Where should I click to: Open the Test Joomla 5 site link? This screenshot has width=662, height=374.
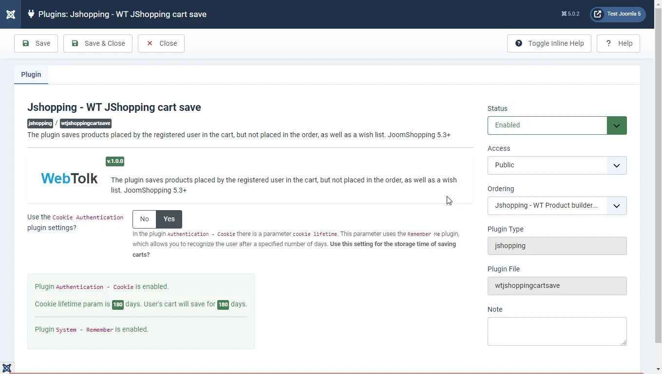618,14
